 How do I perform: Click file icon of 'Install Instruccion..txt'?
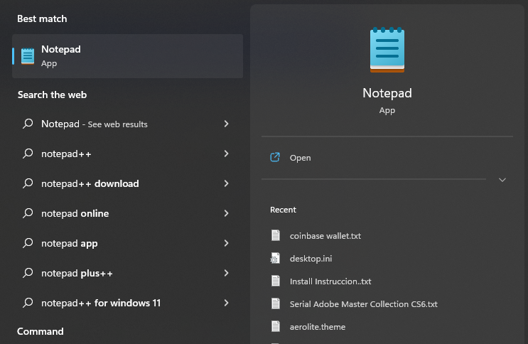point(276,281)
